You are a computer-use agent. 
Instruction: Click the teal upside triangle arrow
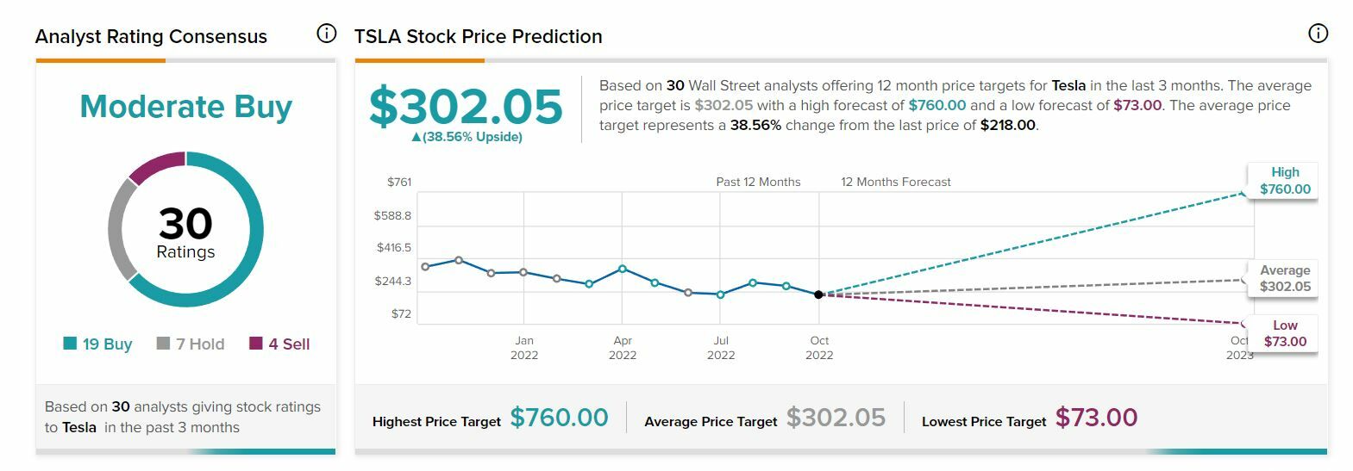pyautogui.click(x=417, y=137)
